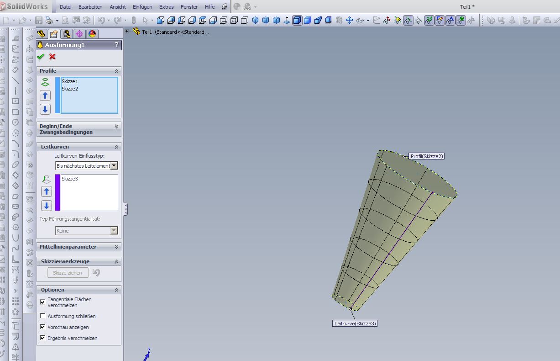The width and height of the screenshot is (560, 361).
Task: Click the pan view (four-arrow) tool
Action: (350, 21)
